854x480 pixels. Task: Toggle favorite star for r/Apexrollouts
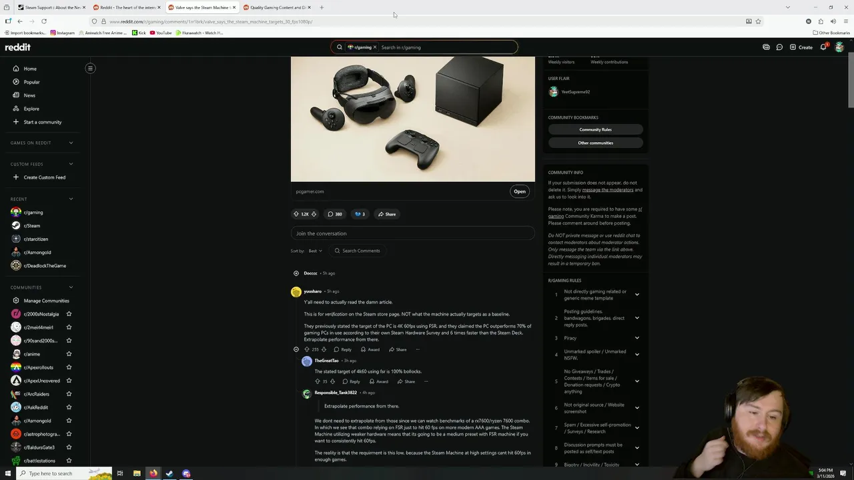coord(69,367)
